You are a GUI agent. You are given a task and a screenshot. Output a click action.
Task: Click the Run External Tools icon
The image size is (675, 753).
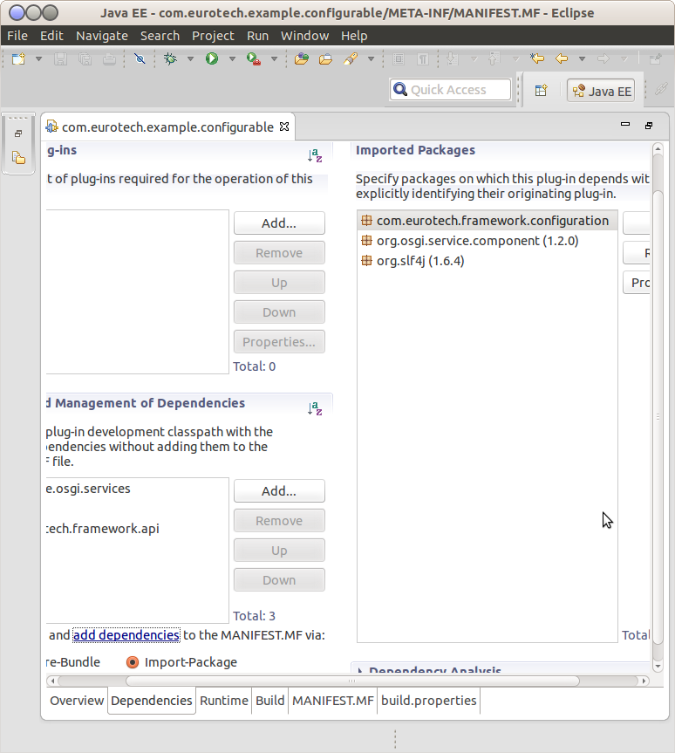coord(254,59)
